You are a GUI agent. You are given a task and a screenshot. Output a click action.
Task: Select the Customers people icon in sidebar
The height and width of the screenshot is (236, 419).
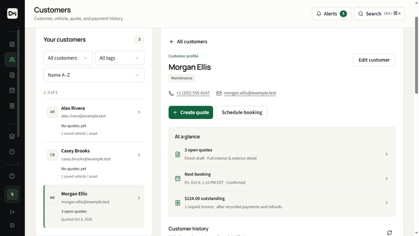(12, 60)
